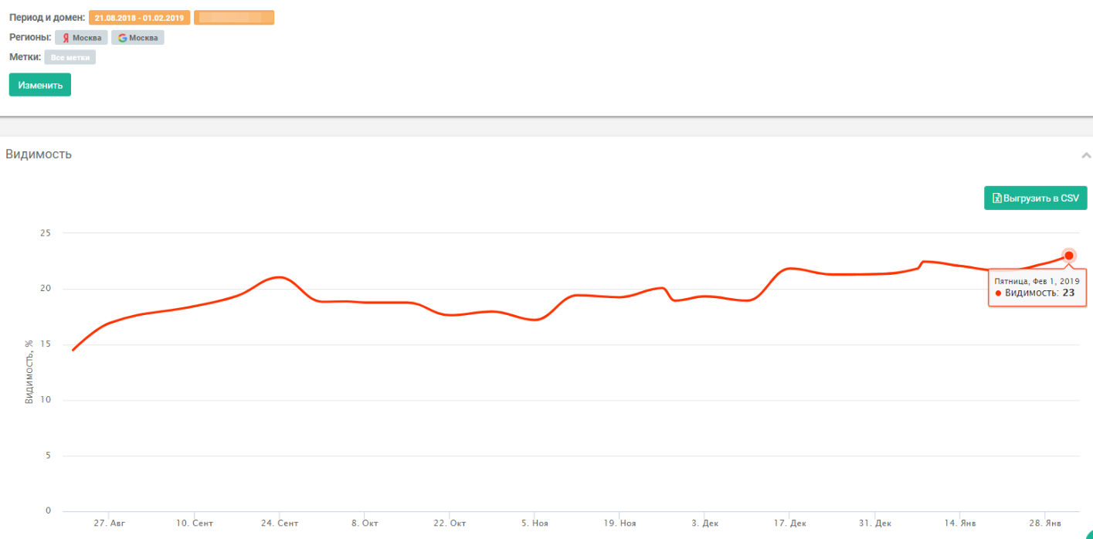
Task: Click the blurred domain tag
Action: (234, 18)
